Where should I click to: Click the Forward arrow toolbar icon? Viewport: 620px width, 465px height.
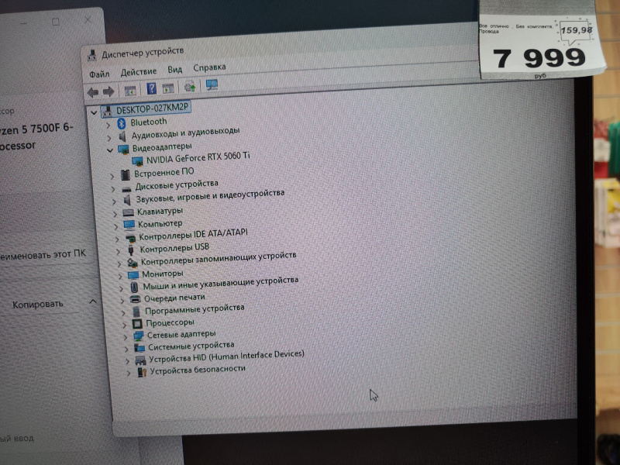pos(108,92)
